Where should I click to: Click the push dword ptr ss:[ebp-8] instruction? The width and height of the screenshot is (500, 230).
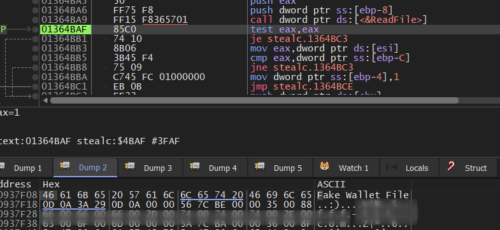click(x=322, y=11)
